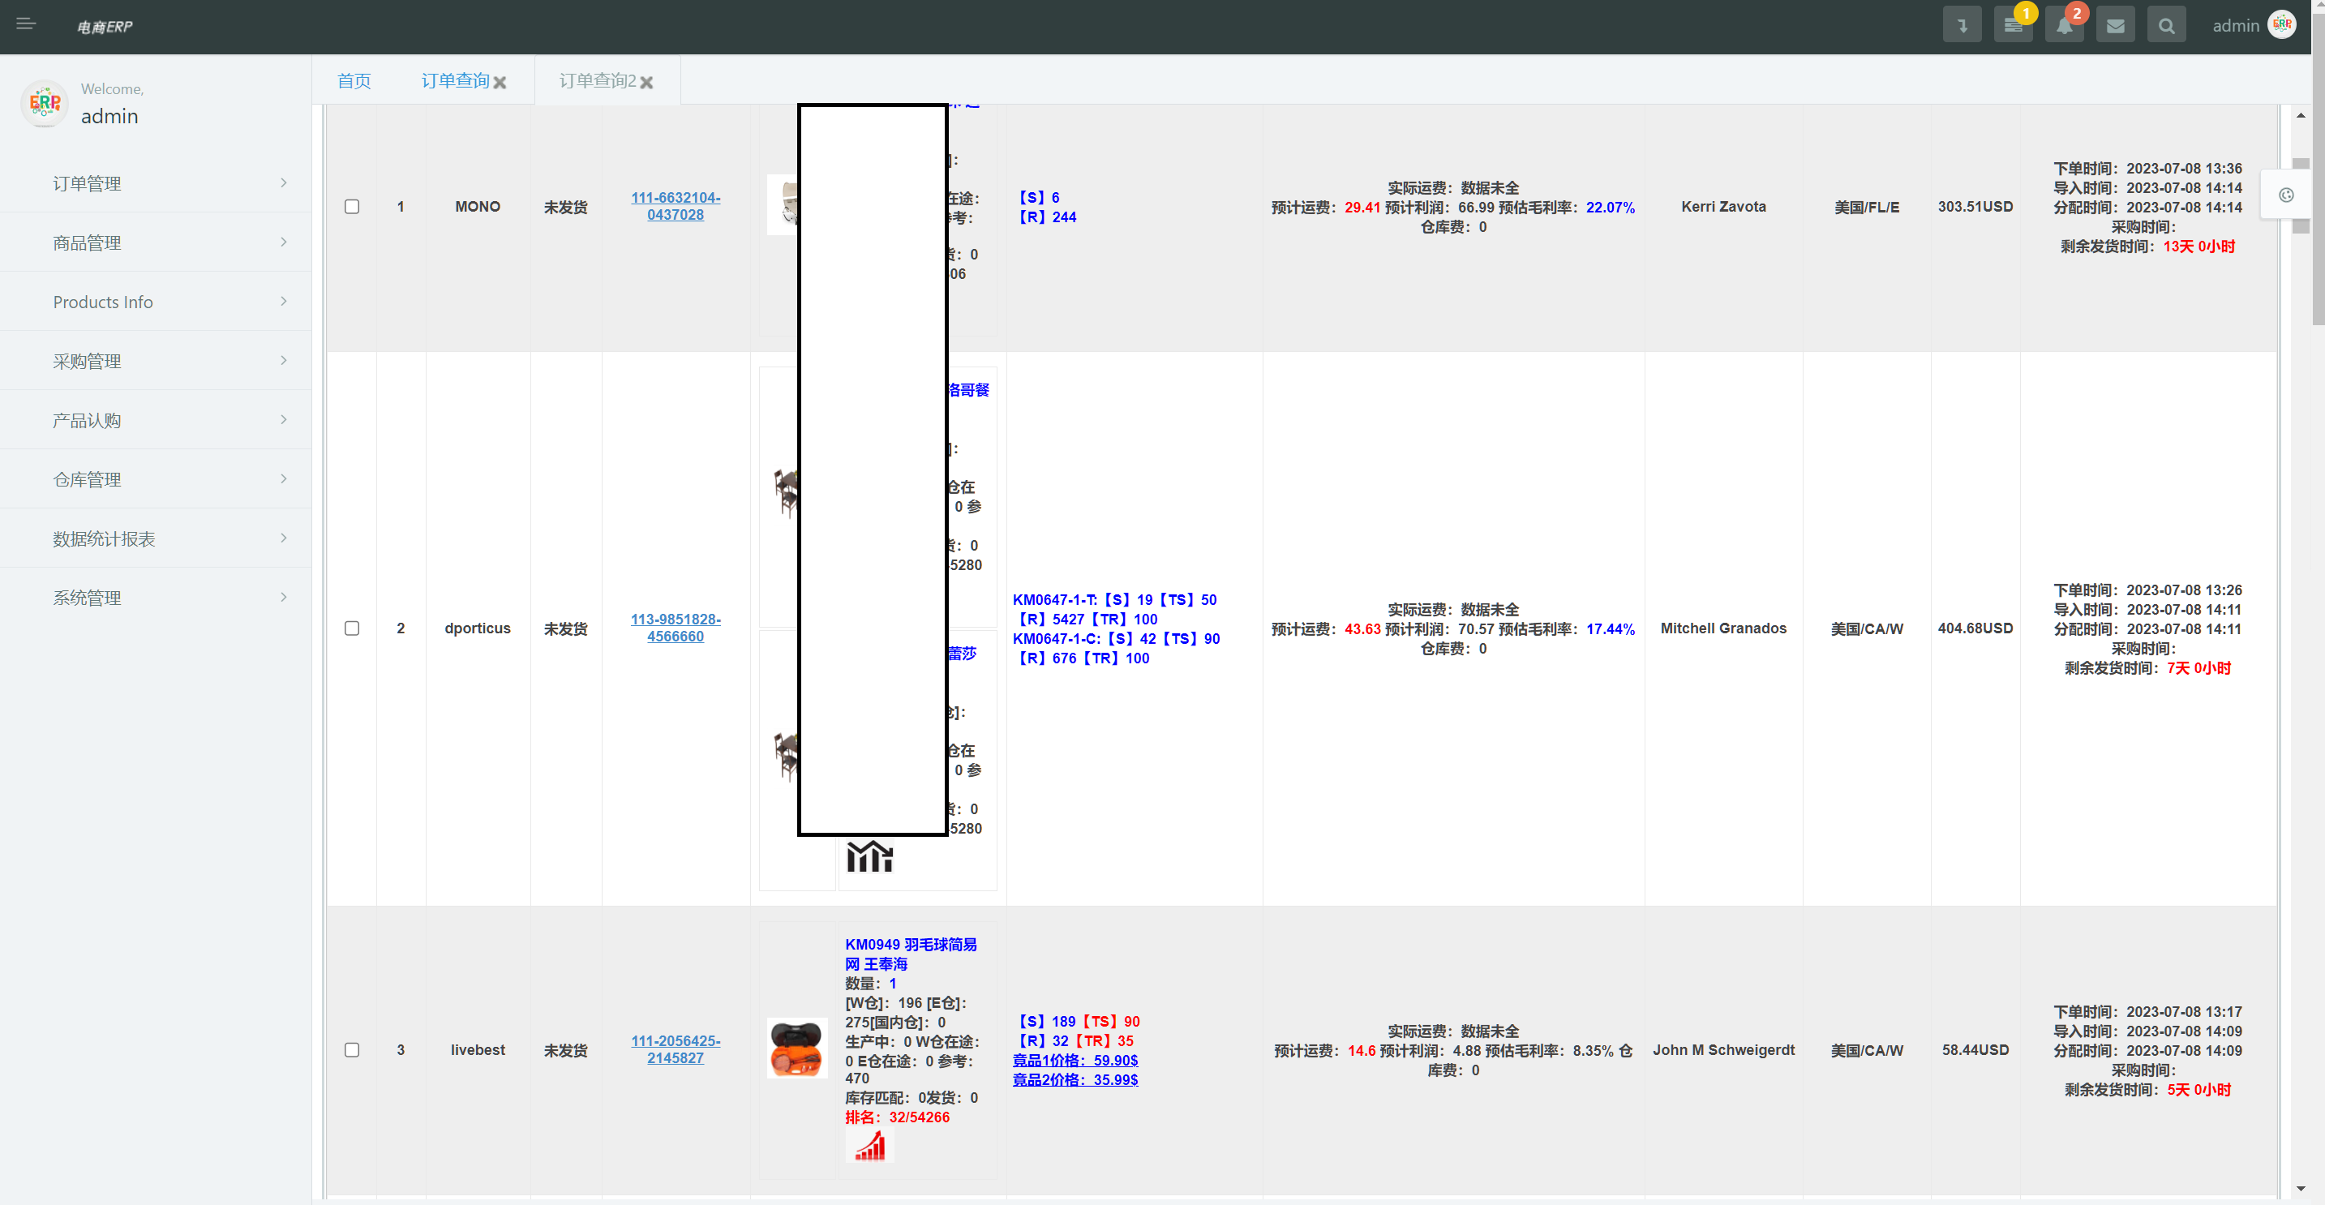
Task: Open the black bar chart icon in order 2
Action: click(869, 856)
